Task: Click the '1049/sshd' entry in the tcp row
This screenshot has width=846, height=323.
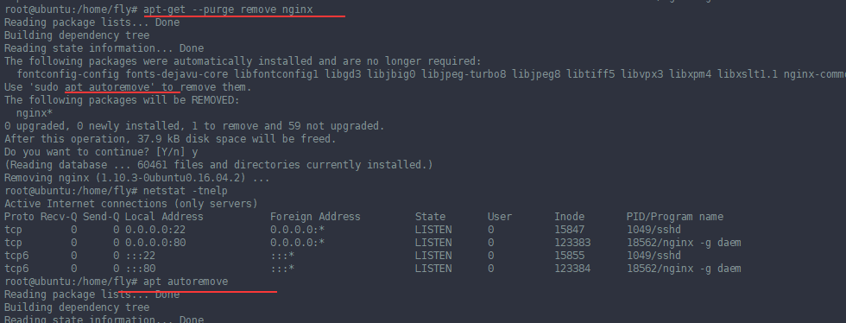Action: click(x=653, y=230)
